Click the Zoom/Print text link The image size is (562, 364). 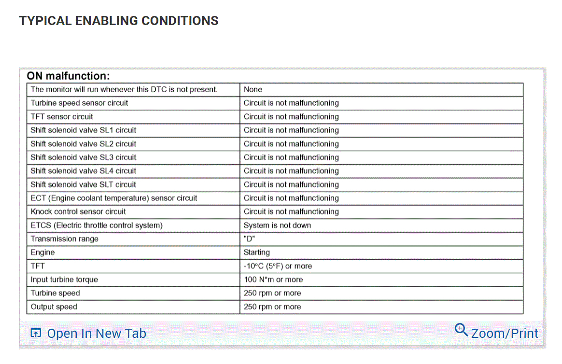[x=505, y=334]
